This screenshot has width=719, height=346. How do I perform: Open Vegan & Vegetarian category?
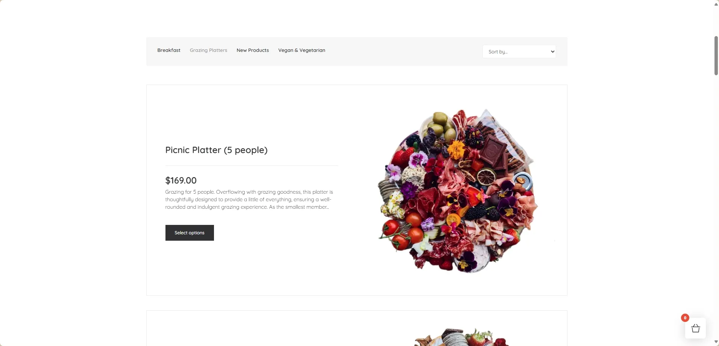[x=302, y=50]
